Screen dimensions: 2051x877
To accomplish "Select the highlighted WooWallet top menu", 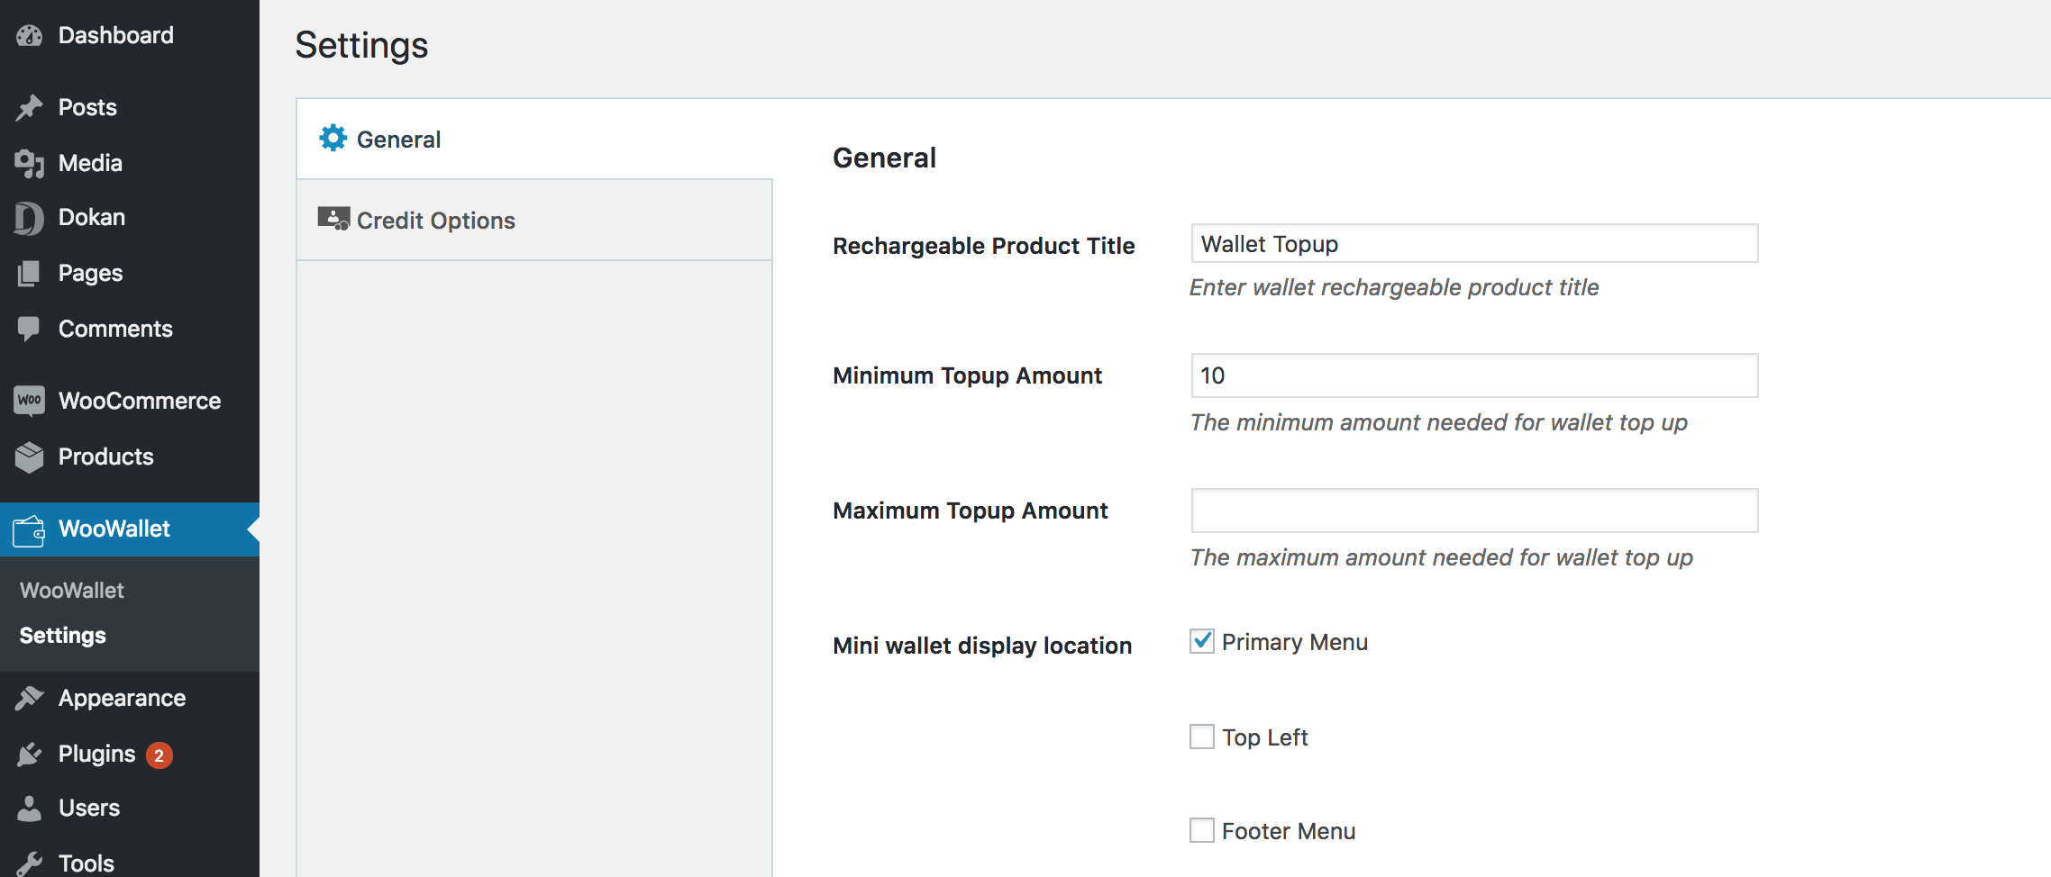I will pos(130,529).
